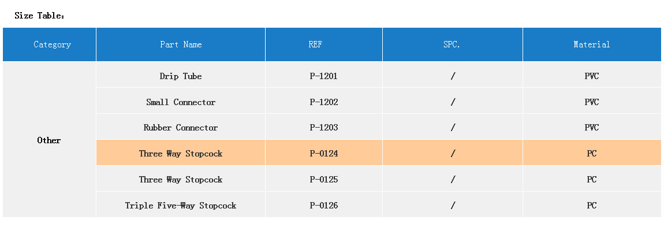The image size is (664, 231).
Task: Click reference number P-0125
Action: coord(323,180)
